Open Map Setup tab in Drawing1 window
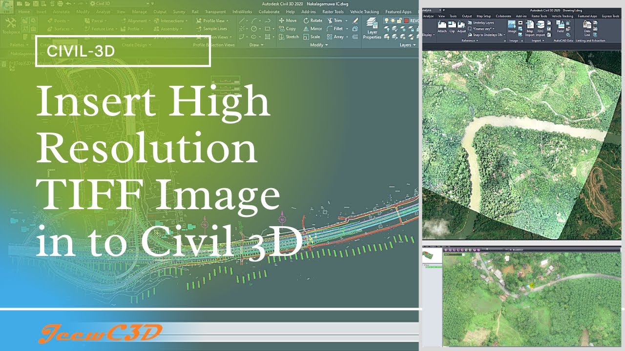The width and height of the screenshot is (625, 351). [x=483, y=16]
